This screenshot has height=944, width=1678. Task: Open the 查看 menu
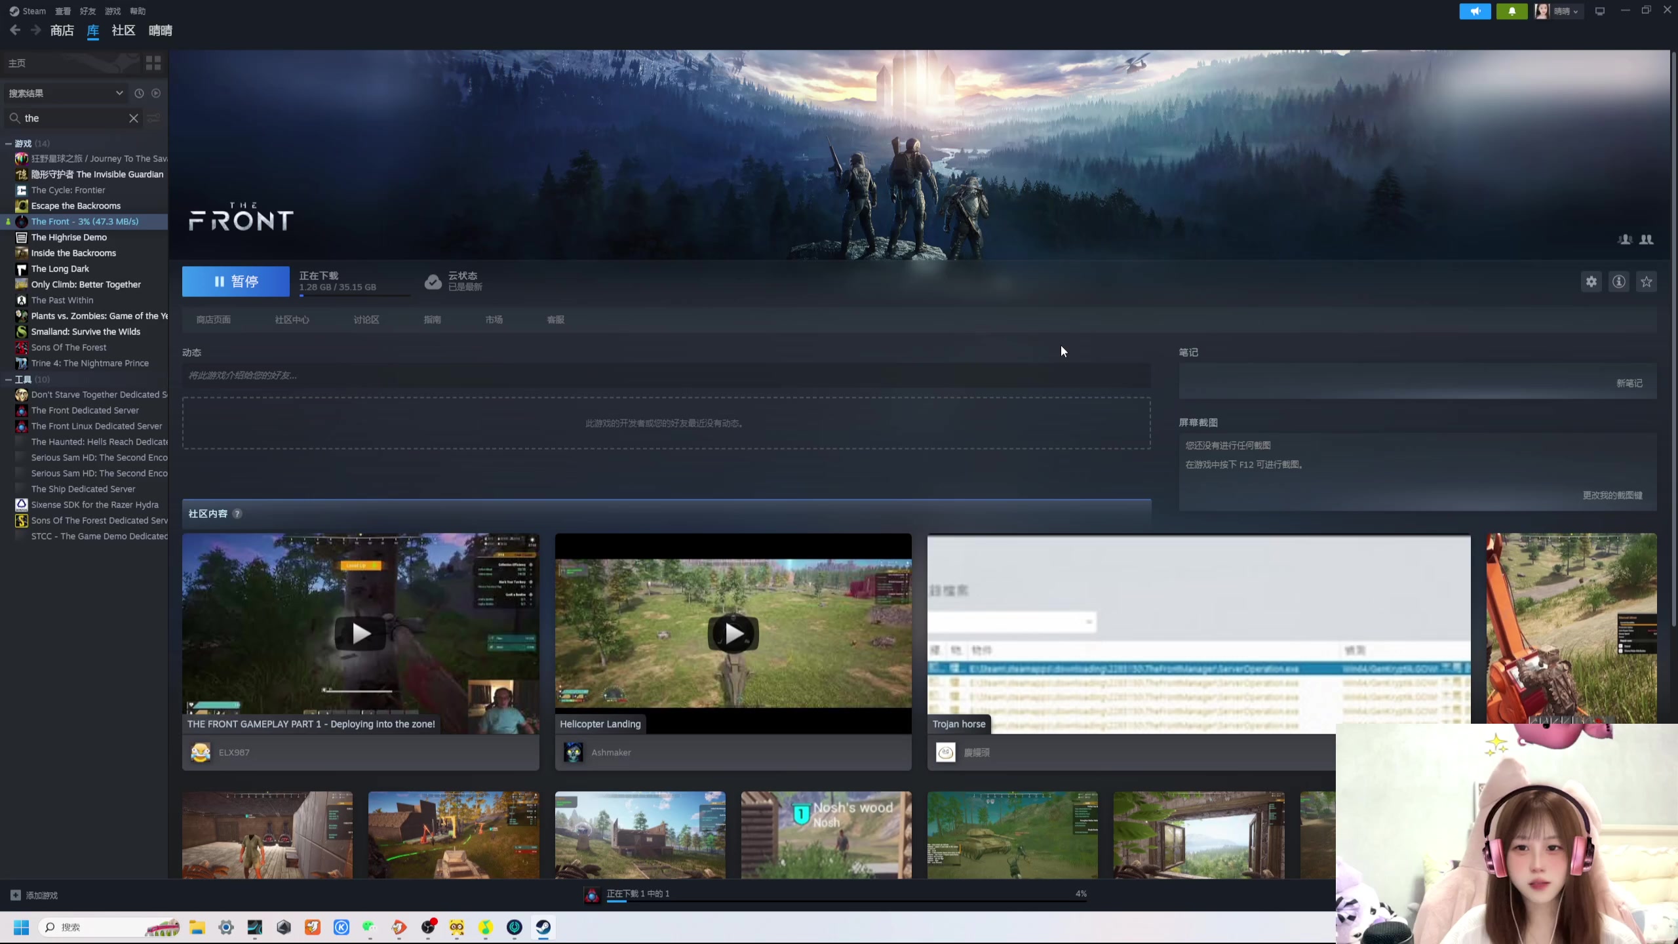point(63,11)
